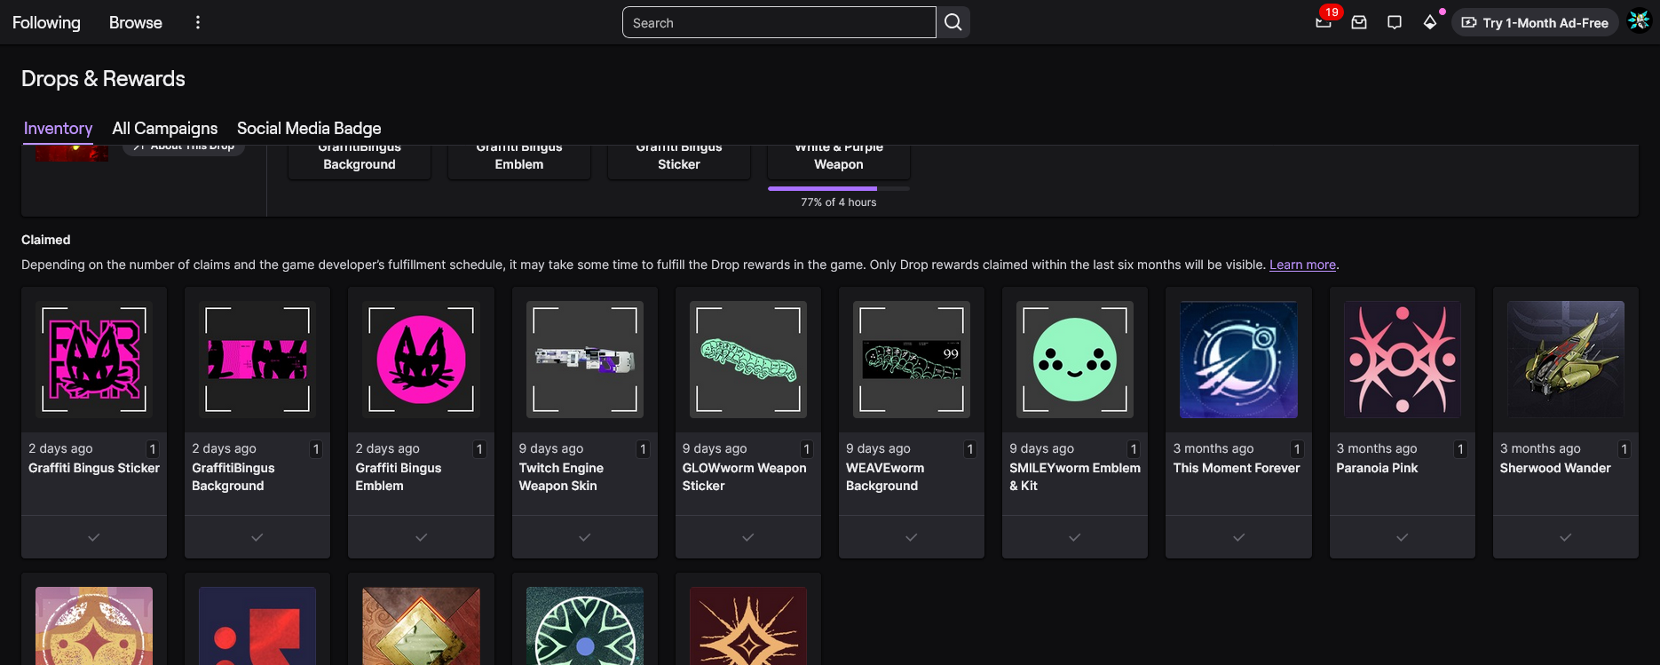Click checkmark under Twitch Engine Weapon Skin
This screenshot has width=1660, height=665.
584,537
